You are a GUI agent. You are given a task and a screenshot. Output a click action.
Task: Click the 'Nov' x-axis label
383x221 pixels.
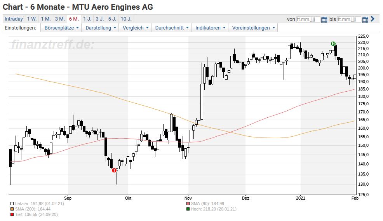[x=188, y=198]
